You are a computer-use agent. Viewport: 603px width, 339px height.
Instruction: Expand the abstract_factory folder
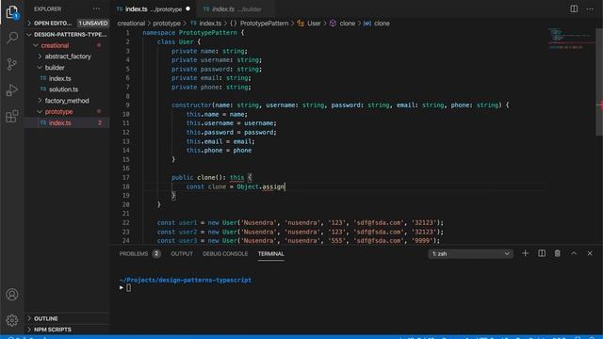[x=67, y=56]
